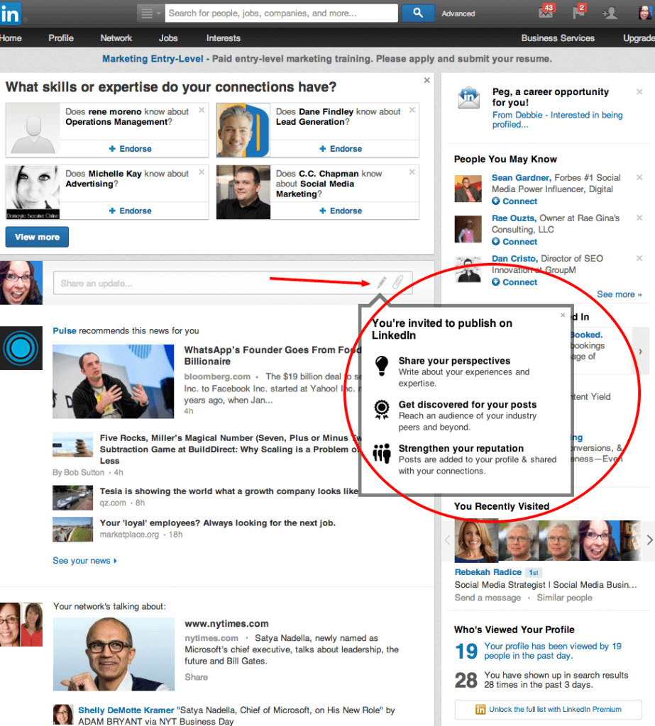
Task: Click the people Strengthen your reputation icon
Action: 382,453
